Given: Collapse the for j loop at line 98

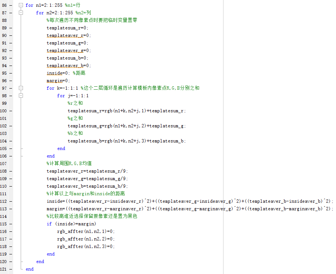Looking at the screenshot, I should tap(21, 96).
